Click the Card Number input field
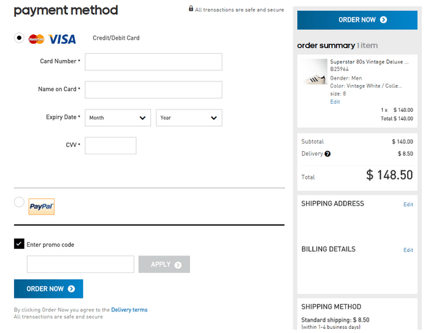Image resolution: width=424 pixels, height=333 pixels. pyautogui.click(x=153, y=62)
